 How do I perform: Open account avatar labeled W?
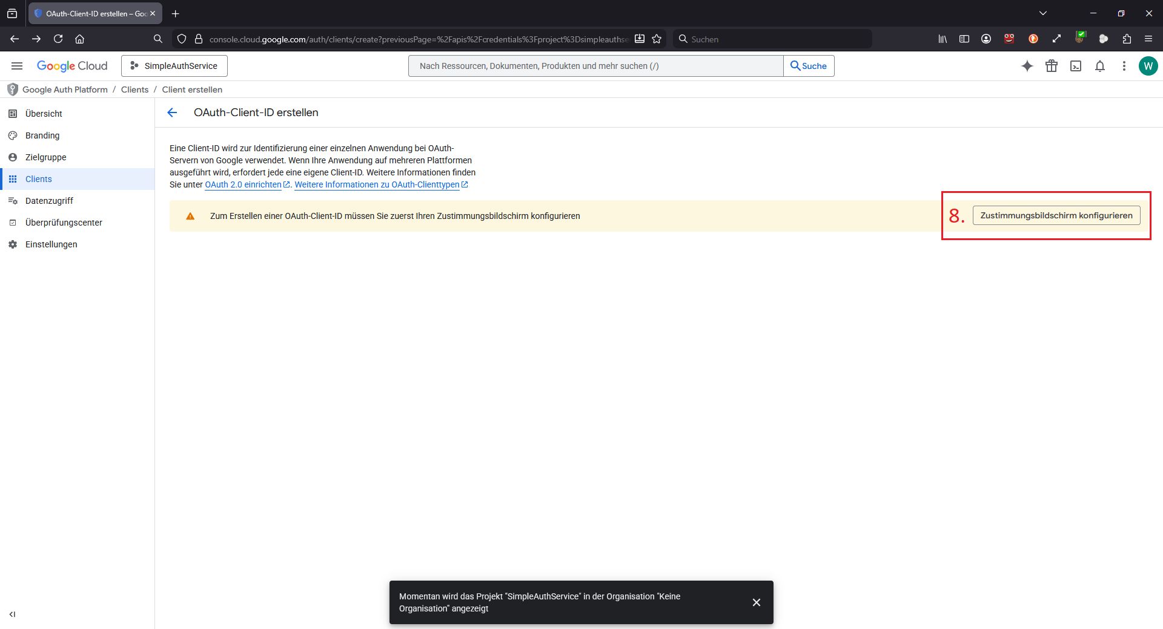coord(1148,66)
